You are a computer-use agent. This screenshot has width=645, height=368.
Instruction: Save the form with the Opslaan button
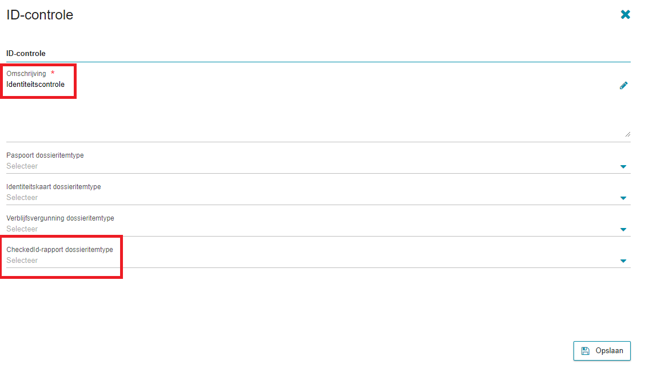[x=602, y=351]
